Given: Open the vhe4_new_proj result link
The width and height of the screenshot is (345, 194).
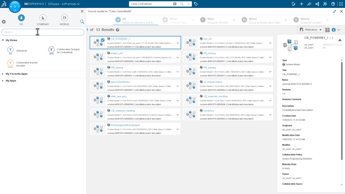Looking at the screenshot, I should pyautogui.click(x=118, y=96).
